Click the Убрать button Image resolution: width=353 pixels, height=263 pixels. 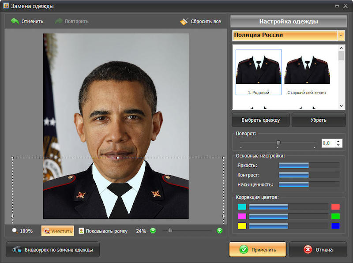pos(318,120)
